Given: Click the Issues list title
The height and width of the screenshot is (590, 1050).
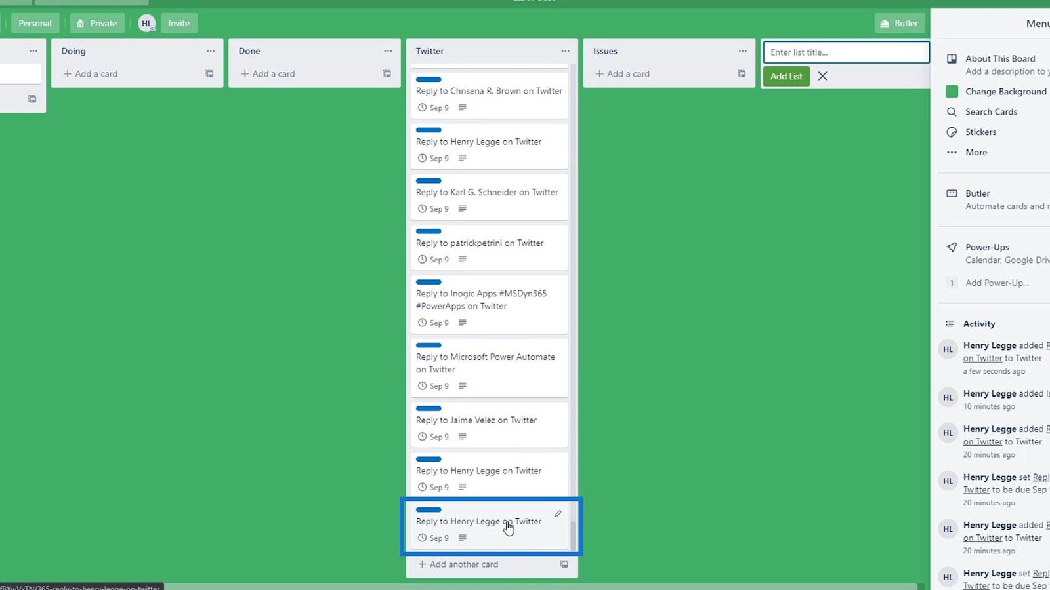Looking at the screenshot, I should click(x=605, y=51).
